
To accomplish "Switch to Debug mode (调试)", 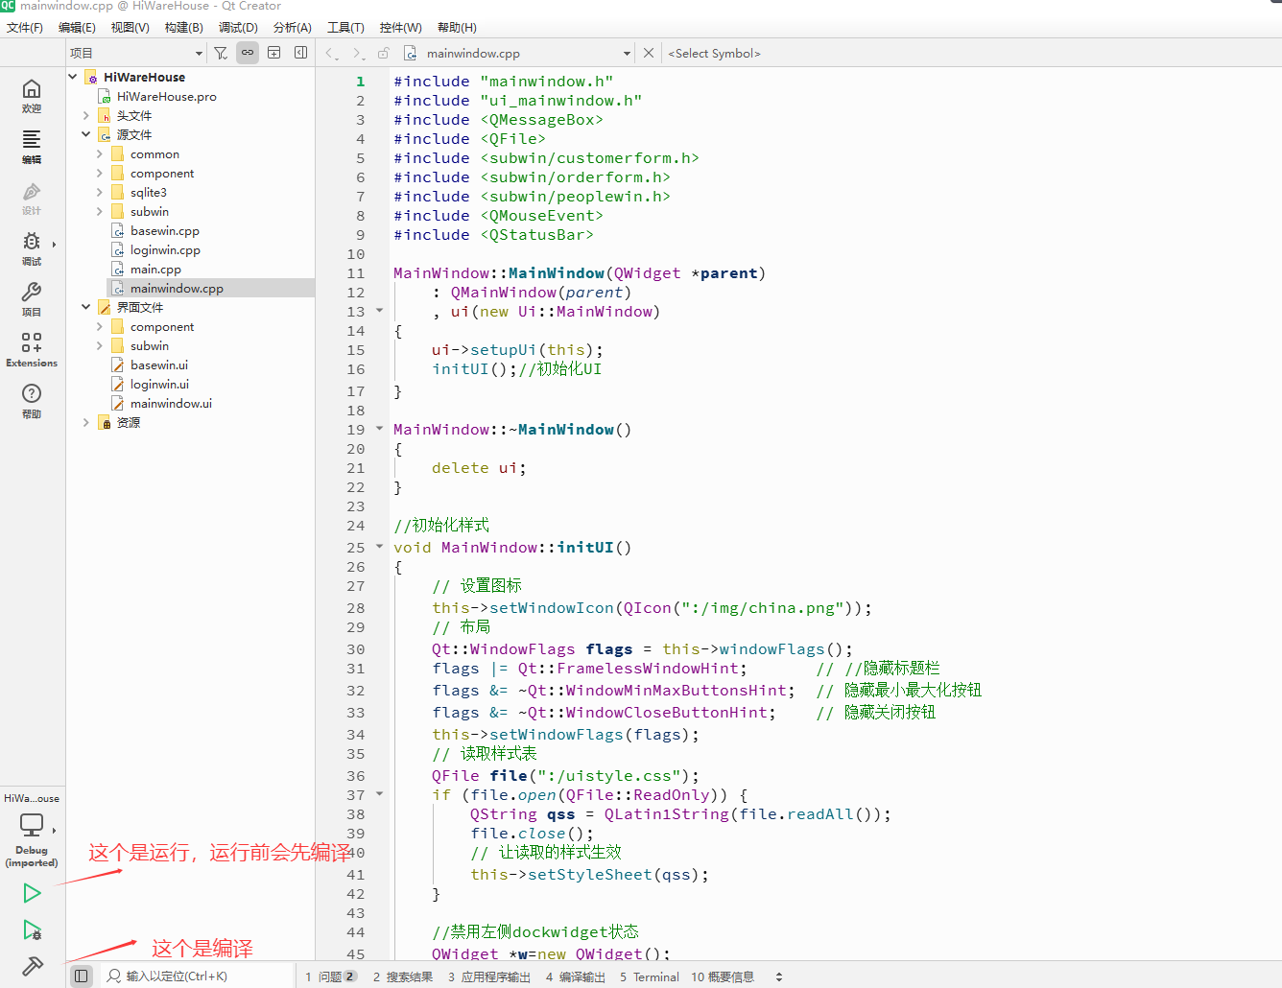I will [32, 248].
